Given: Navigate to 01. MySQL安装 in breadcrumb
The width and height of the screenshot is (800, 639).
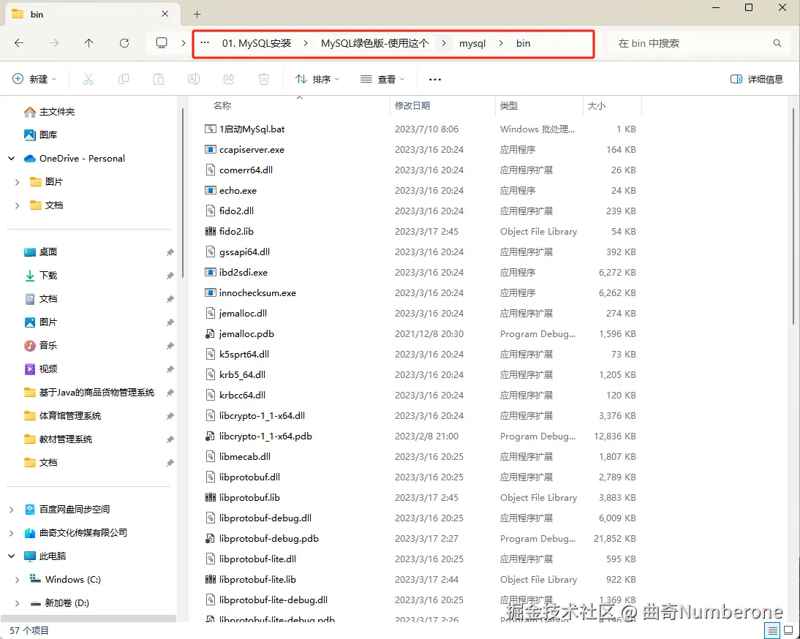Looking at the screenshot, I should (257, 43).
